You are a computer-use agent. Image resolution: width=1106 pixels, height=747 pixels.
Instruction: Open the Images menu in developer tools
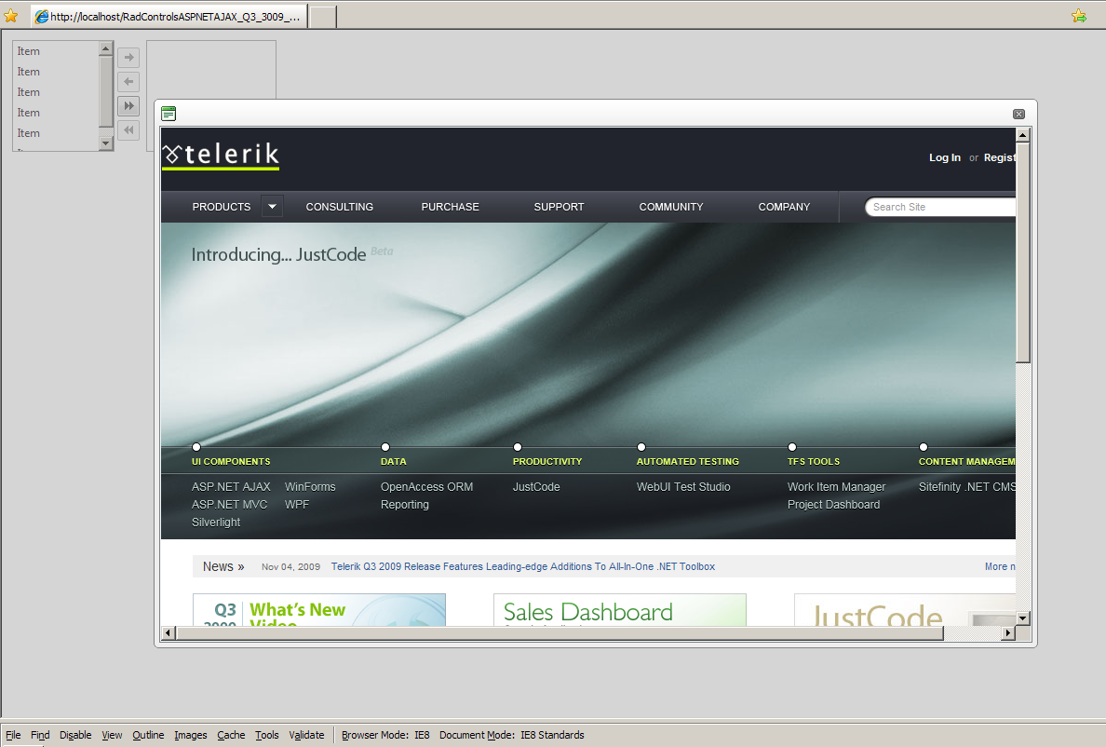(x=191, y=735)
